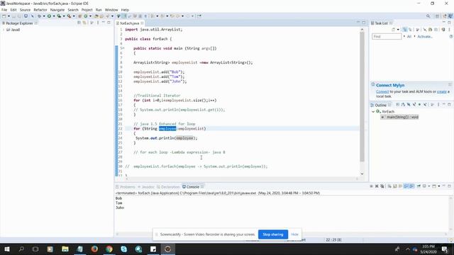Viewport: 454px width, 255px height.
Task: Click the Pin Editor toolbar icon
Action: (x=199, y=16)
